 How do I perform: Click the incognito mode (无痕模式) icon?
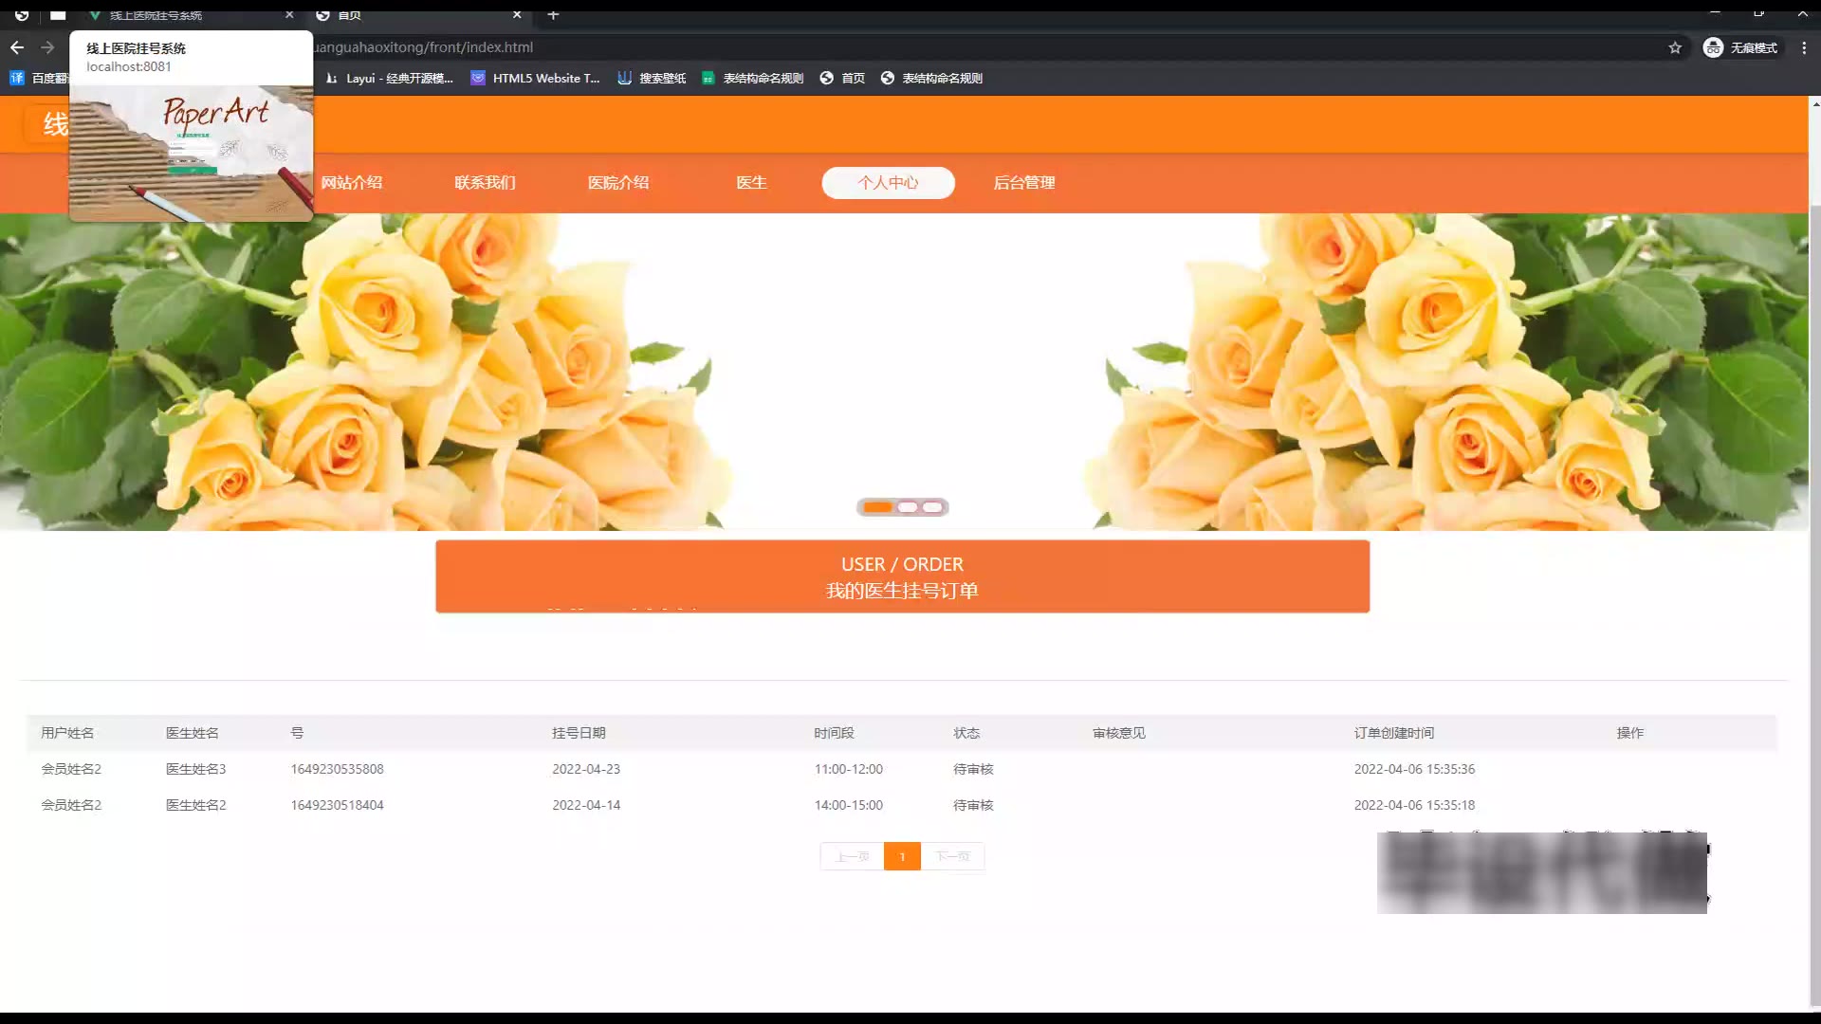point(1713,47)
